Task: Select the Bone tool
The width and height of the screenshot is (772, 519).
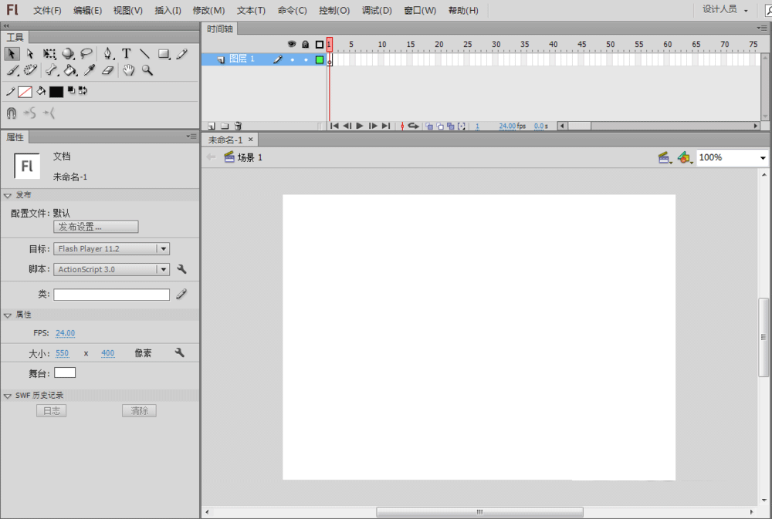Action: tap(52, 70)
